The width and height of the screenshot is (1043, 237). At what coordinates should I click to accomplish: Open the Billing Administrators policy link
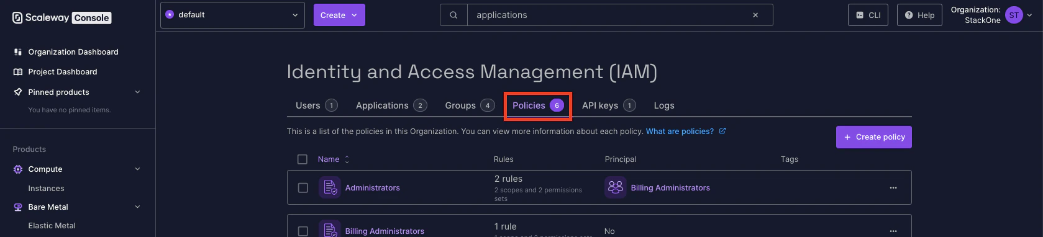coord(385,231)
